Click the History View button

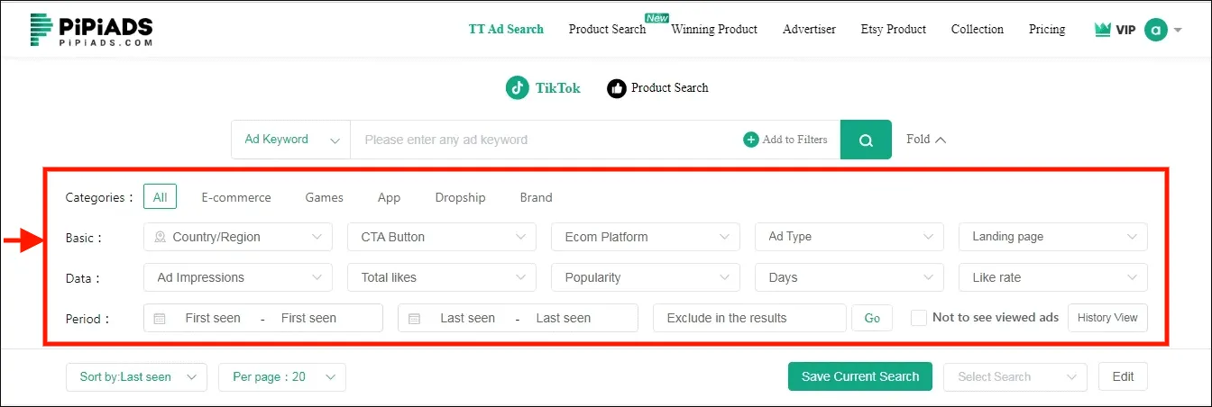click(x=1107, y=318)
